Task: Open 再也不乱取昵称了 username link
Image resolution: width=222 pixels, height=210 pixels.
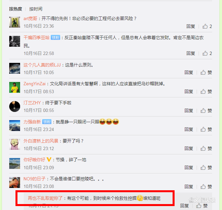Action: (x=45, y=198)
